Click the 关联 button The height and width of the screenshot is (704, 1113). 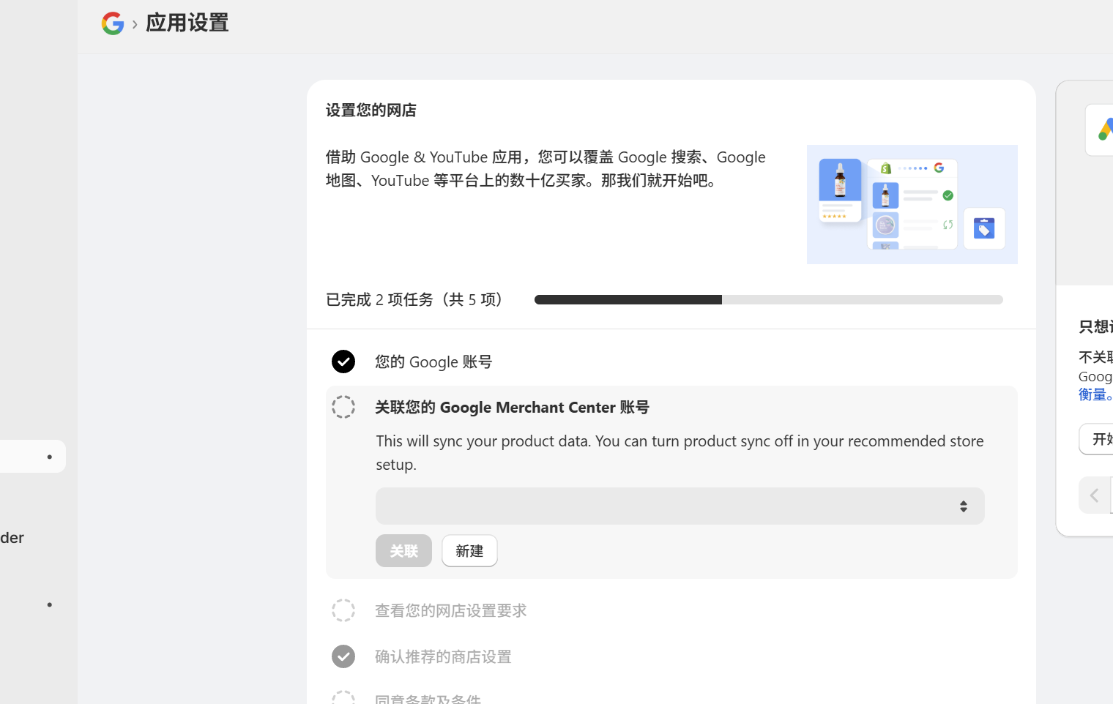(403, 551)
